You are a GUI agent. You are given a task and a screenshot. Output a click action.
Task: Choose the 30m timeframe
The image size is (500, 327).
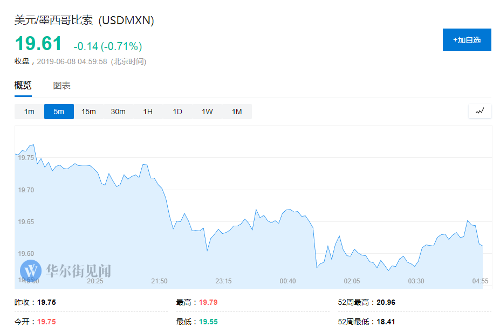(118, 112)
